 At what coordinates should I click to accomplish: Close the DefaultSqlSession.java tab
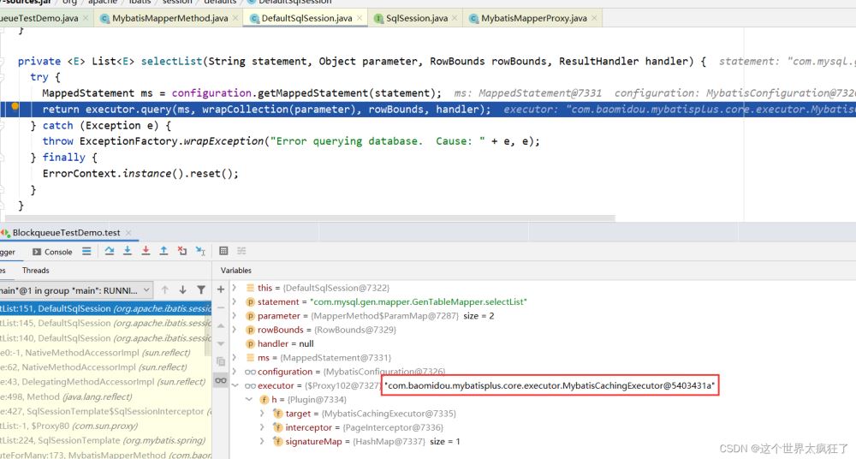(360, 18)
